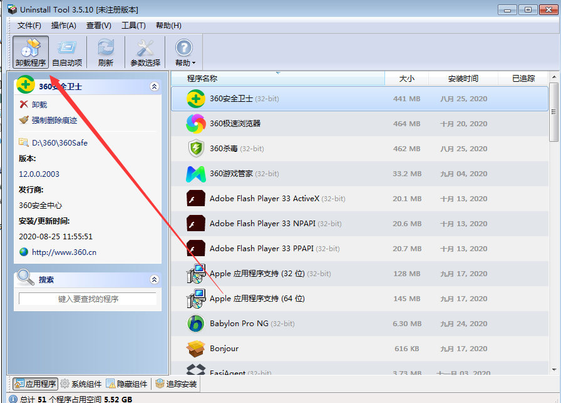
Task: Click the 360安全卫士 green cross icon in list
Action: tap(197, 99)
